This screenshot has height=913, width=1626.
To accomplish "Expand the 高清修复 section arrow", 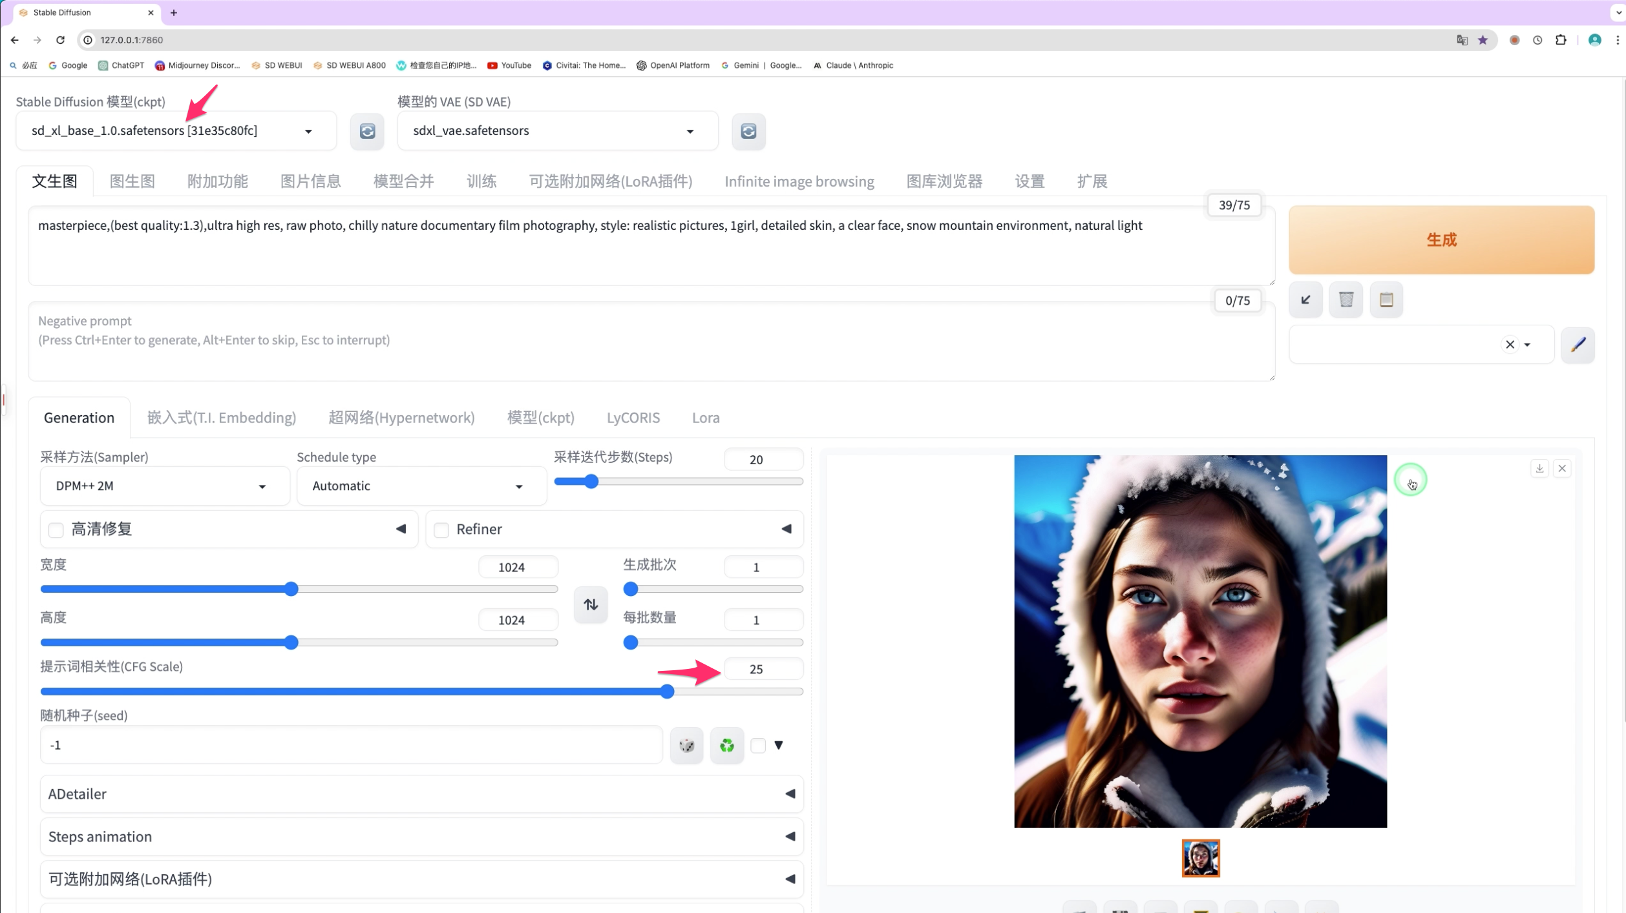I will [x=401, y=529].
